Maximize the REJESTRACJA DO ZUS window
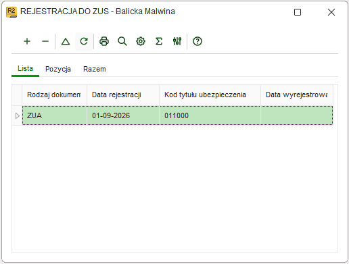349x264 pixels. click(298, 12)
